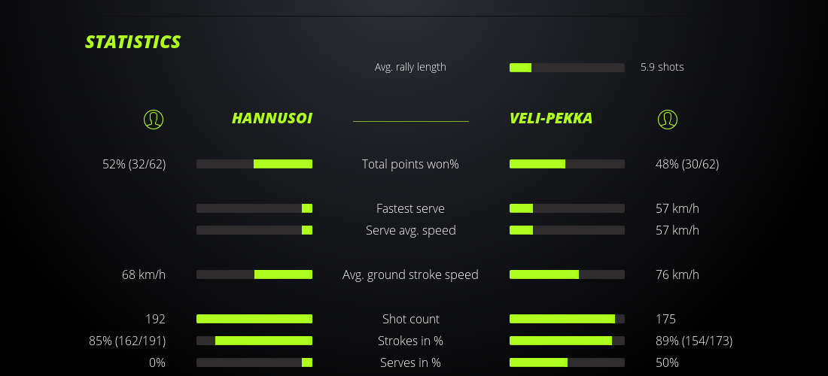The height and width of the screenshot is (376, 828).
Task: Click the Avg. ground stroke speed label
Action: (410, 274)
